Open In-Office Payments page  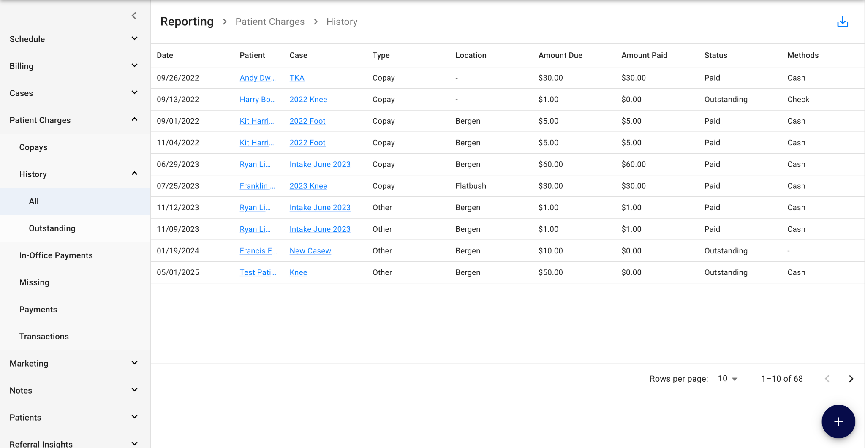click(56, 255)
